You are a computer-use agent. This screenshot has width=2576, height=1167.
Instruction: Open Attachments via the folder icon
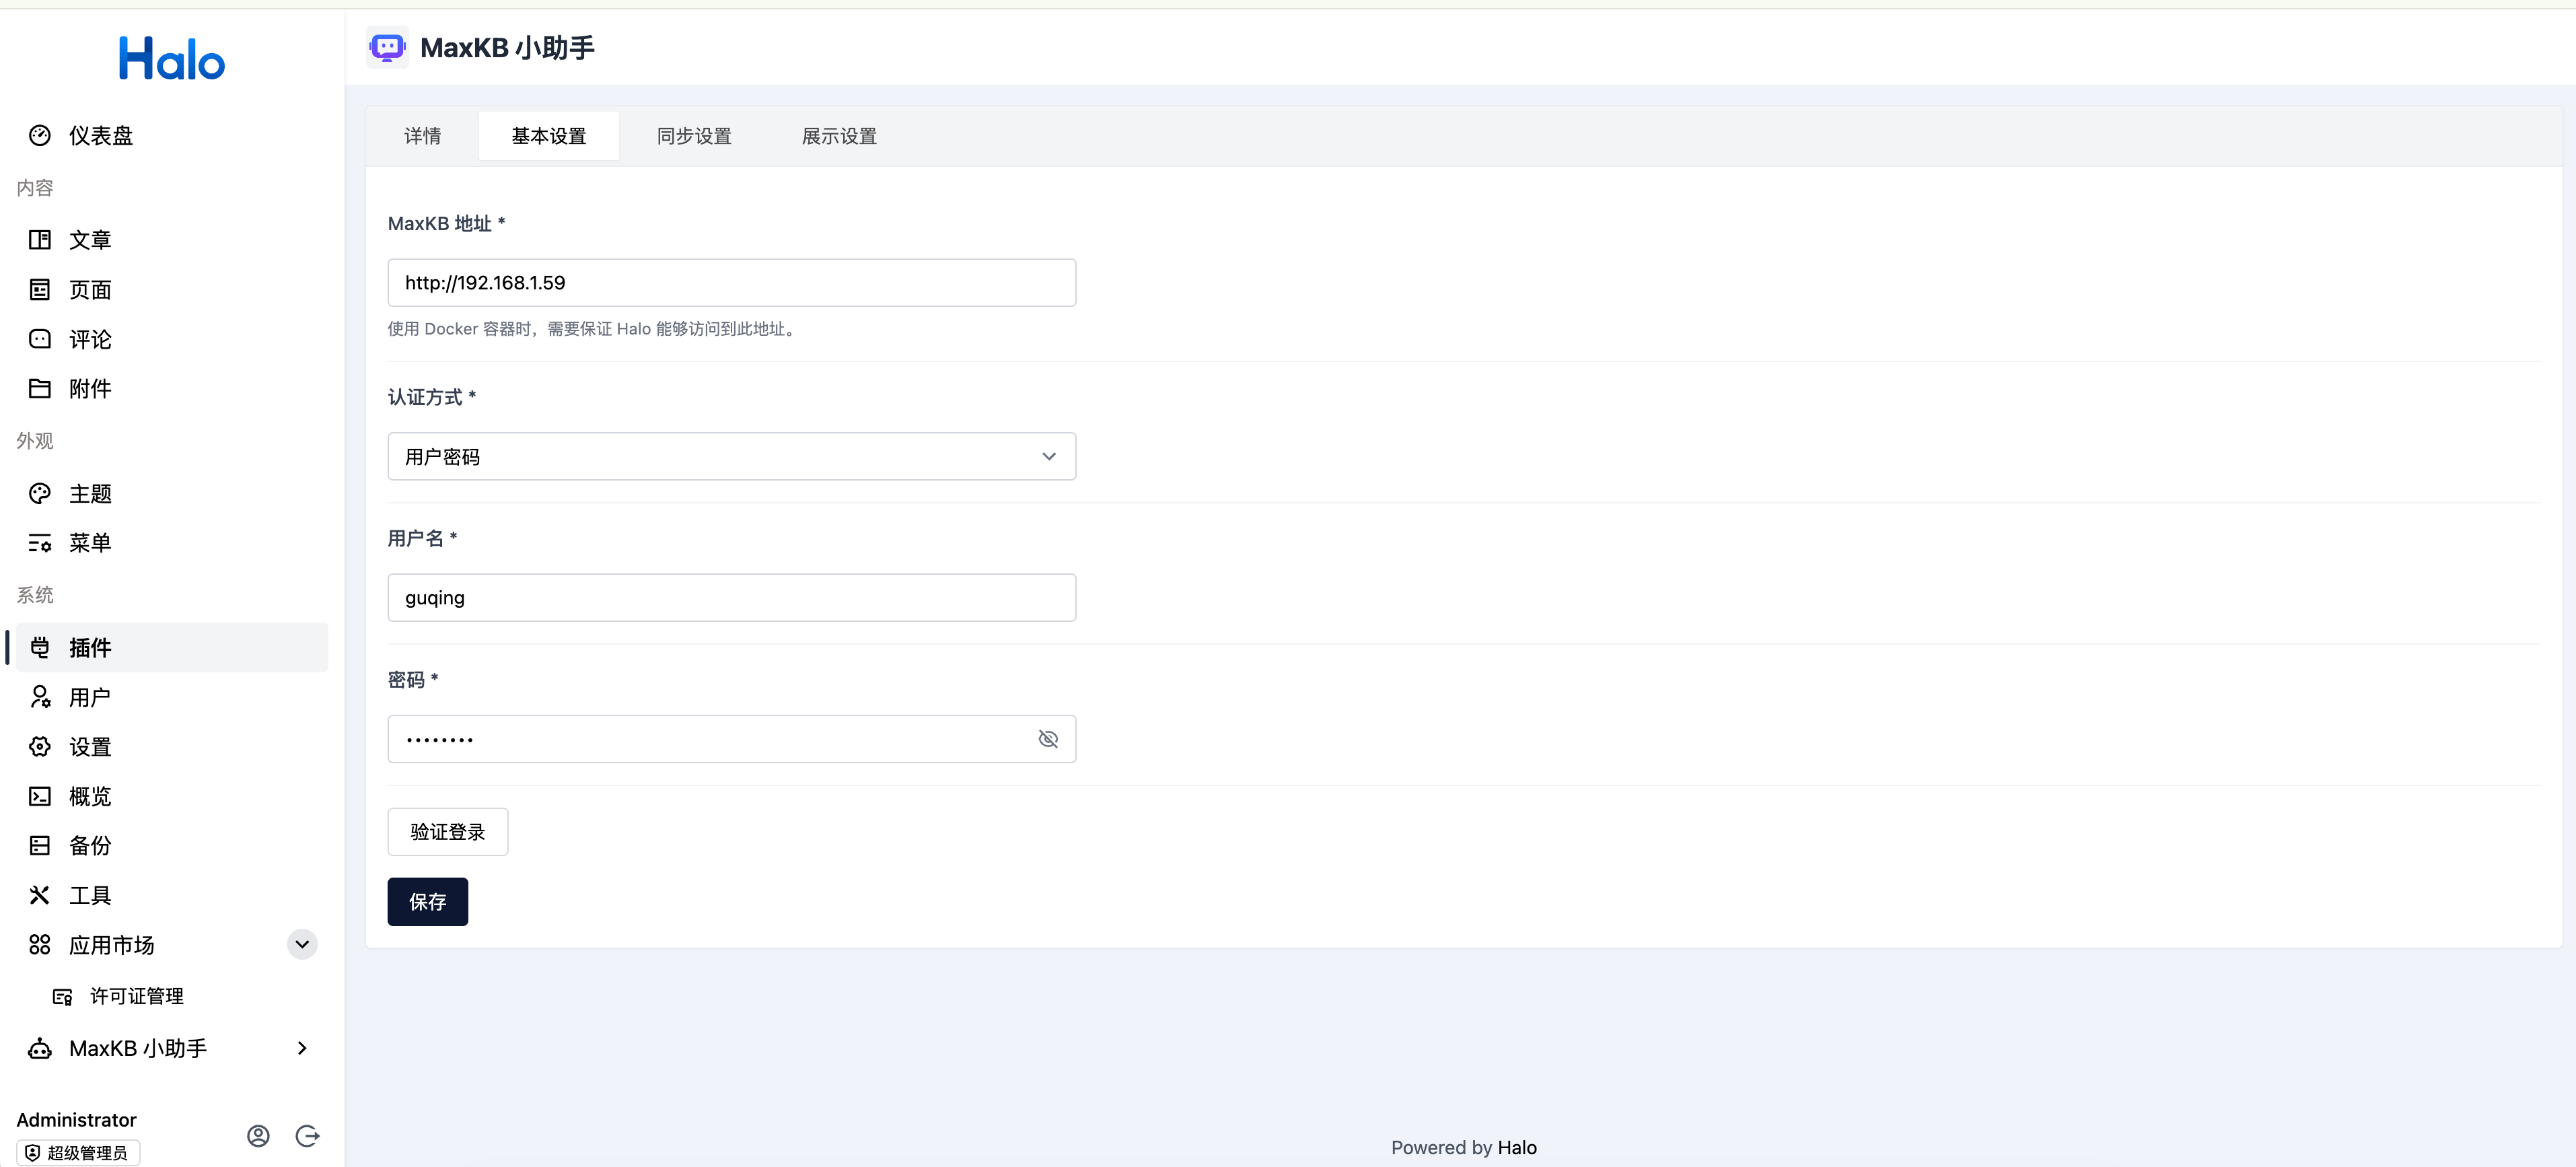[x=40, y=389]
